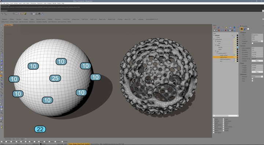This screenshot has width=264, height=145.
Task: Toggle the Disable osnap checkbox
Action: pos(62,142)
